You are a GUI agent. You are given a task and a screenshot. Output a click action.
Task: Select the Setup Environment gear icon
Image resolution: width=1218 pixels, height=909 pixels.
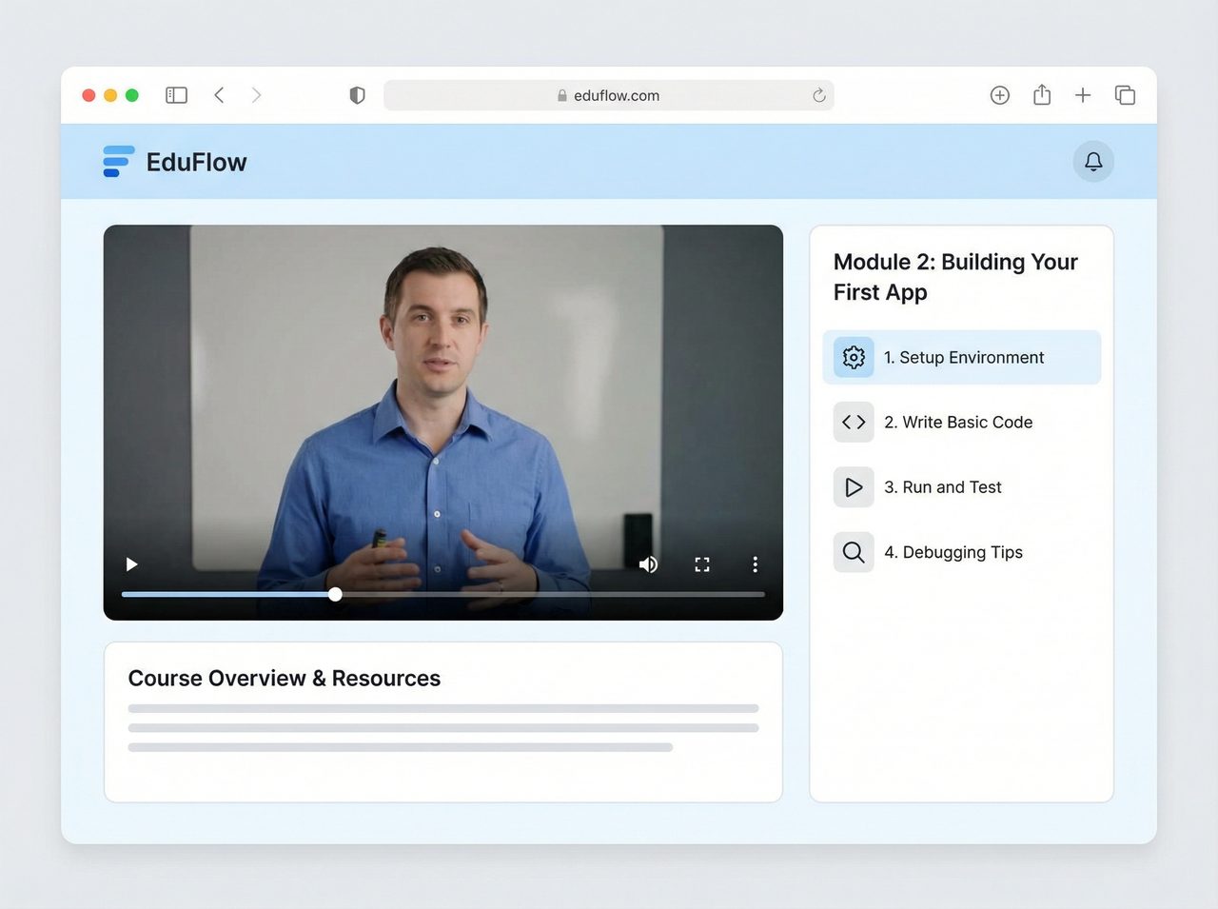click(854, 357)
